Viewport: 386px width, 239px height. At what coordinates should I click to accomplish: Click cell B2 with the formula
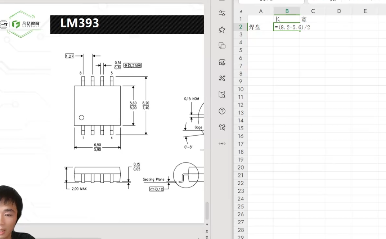tap(287, 27)
